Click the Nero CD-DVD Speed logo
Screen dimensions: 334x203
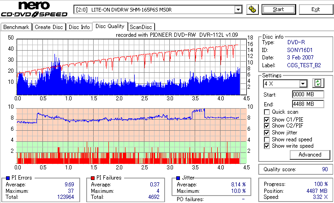tap(34, 9)
